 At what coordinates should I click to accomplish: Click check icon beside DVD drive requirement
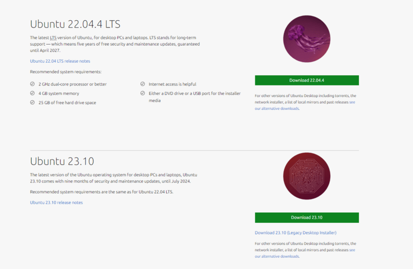point(143,93)
